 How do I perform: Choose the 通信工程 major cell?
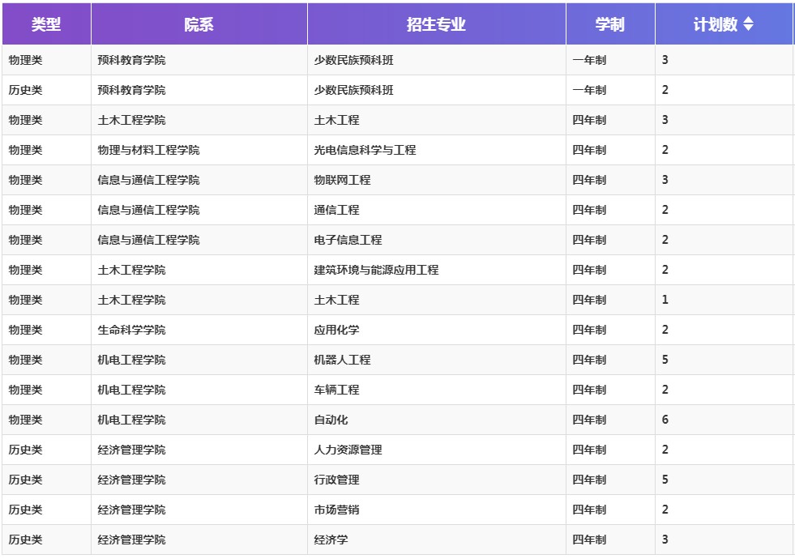(x=336, y=210)
